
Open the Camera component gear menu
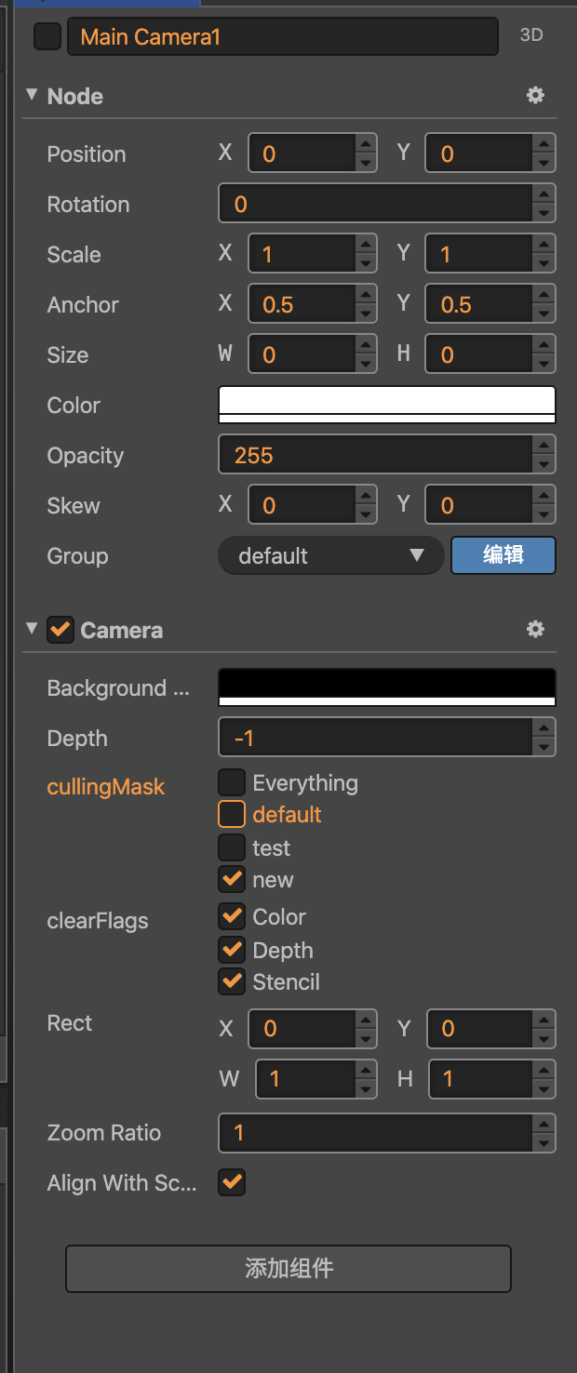[x=535, y=630]
